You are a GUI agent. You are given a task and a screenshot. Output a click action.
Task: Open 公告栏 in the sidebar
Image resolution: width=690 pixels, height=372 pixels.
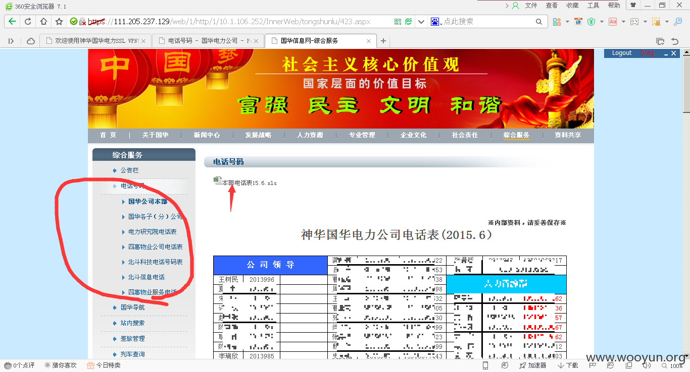129,170
